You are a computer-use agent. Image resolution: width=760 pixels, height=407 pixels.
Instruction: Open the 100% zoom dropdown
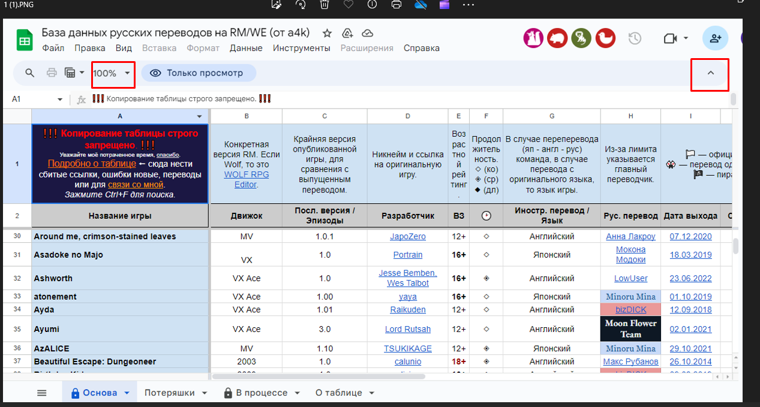tap(112, 73)
